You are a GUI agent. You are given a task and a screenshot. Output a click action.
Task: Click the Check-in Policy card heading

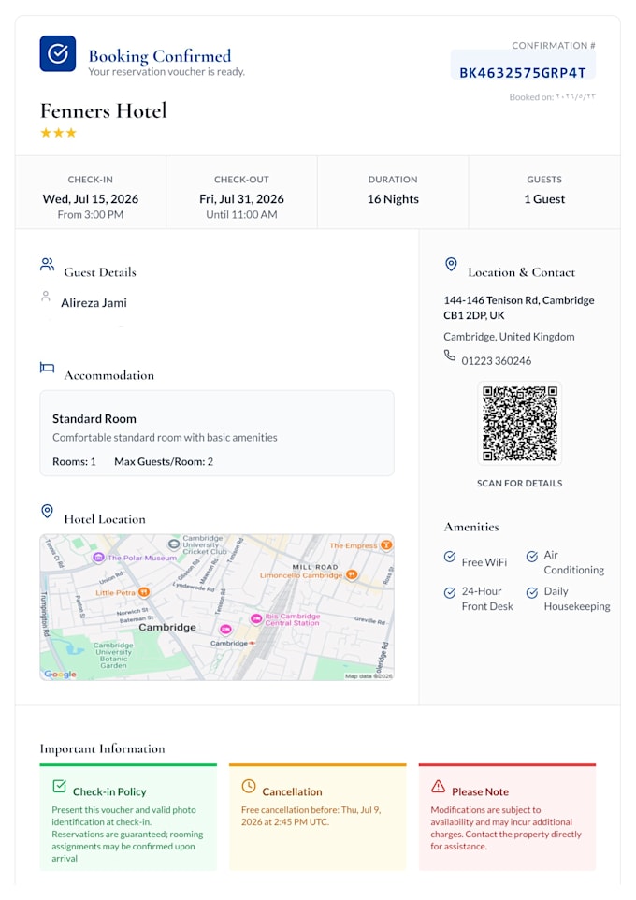(x=109, y=791)
